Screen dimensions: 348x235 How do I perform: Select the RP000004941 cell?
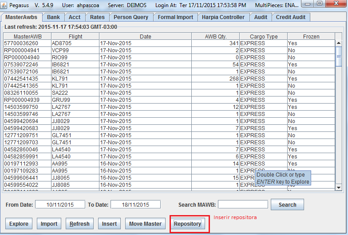pyautogui.click(x=28, y=50)
